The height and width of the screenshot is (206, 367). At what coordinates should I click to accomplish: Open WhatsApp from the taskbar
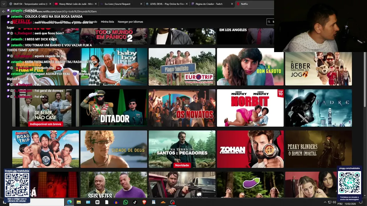click(x=126, y=202)
